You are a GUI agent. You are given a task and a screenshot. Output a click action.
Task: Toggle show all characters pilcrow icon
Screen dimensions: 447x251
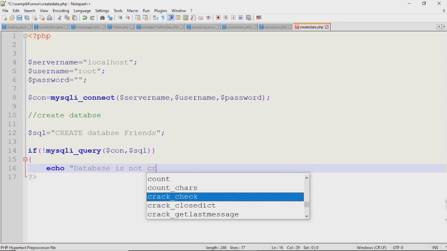tap(163, 18)
